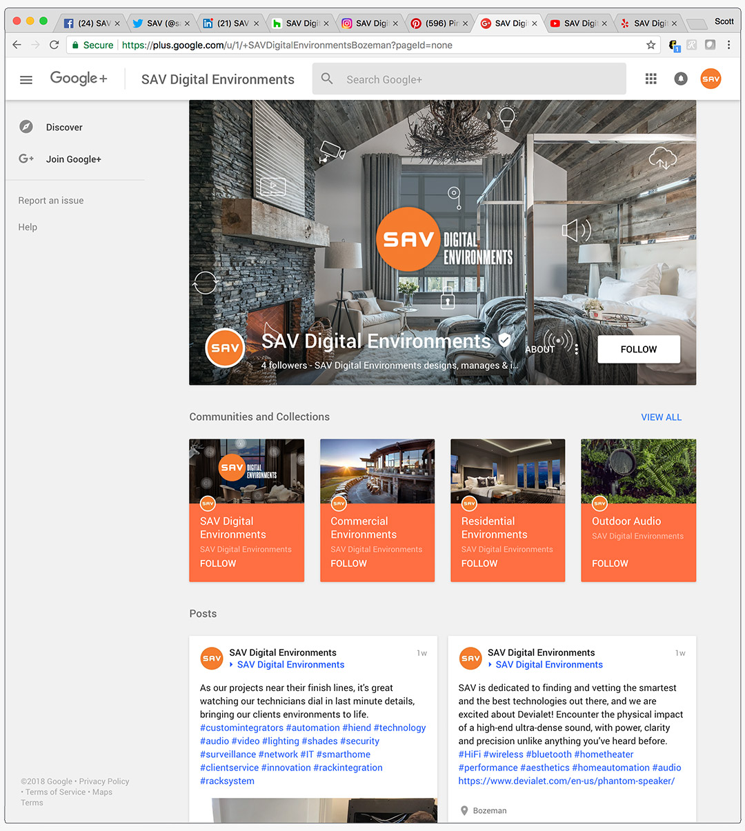Open the devialet.com phantom-speaker link
The image size is (745, 831).
pos(566,781)
